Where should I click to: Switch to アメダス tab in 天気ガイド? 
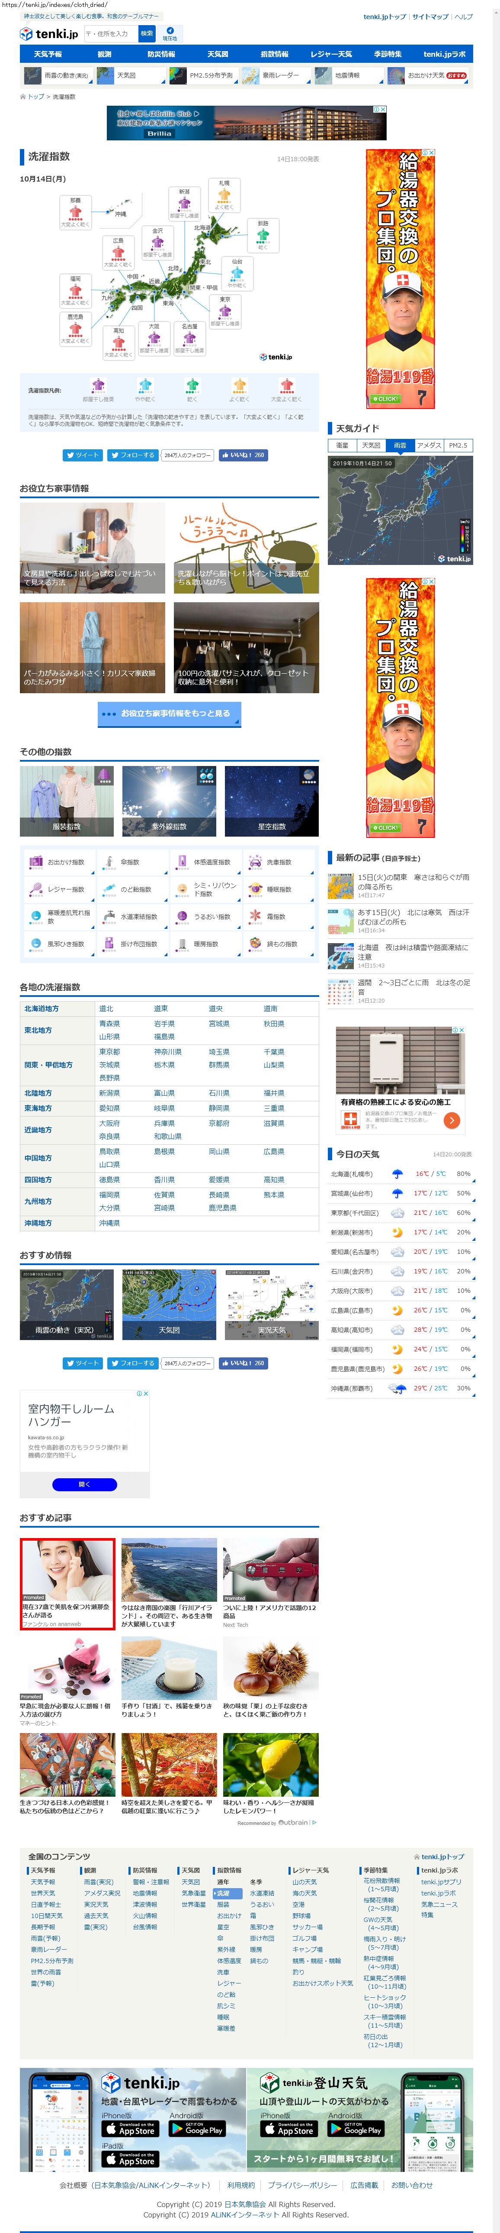point(429,445)
